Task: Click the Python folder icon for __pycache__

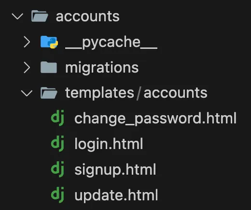Action: pos(49,42)
